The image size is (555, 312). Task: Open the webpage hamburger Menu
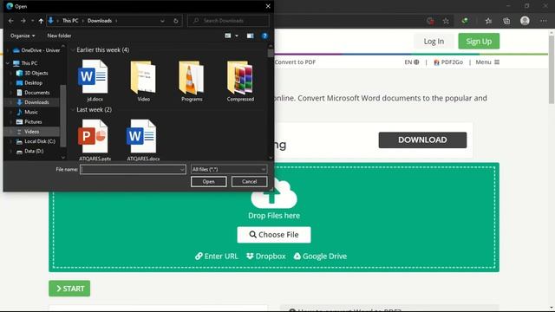(487, 62)
